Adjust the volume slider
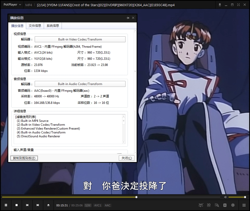250x211 pixels. (x=237, y=197)
